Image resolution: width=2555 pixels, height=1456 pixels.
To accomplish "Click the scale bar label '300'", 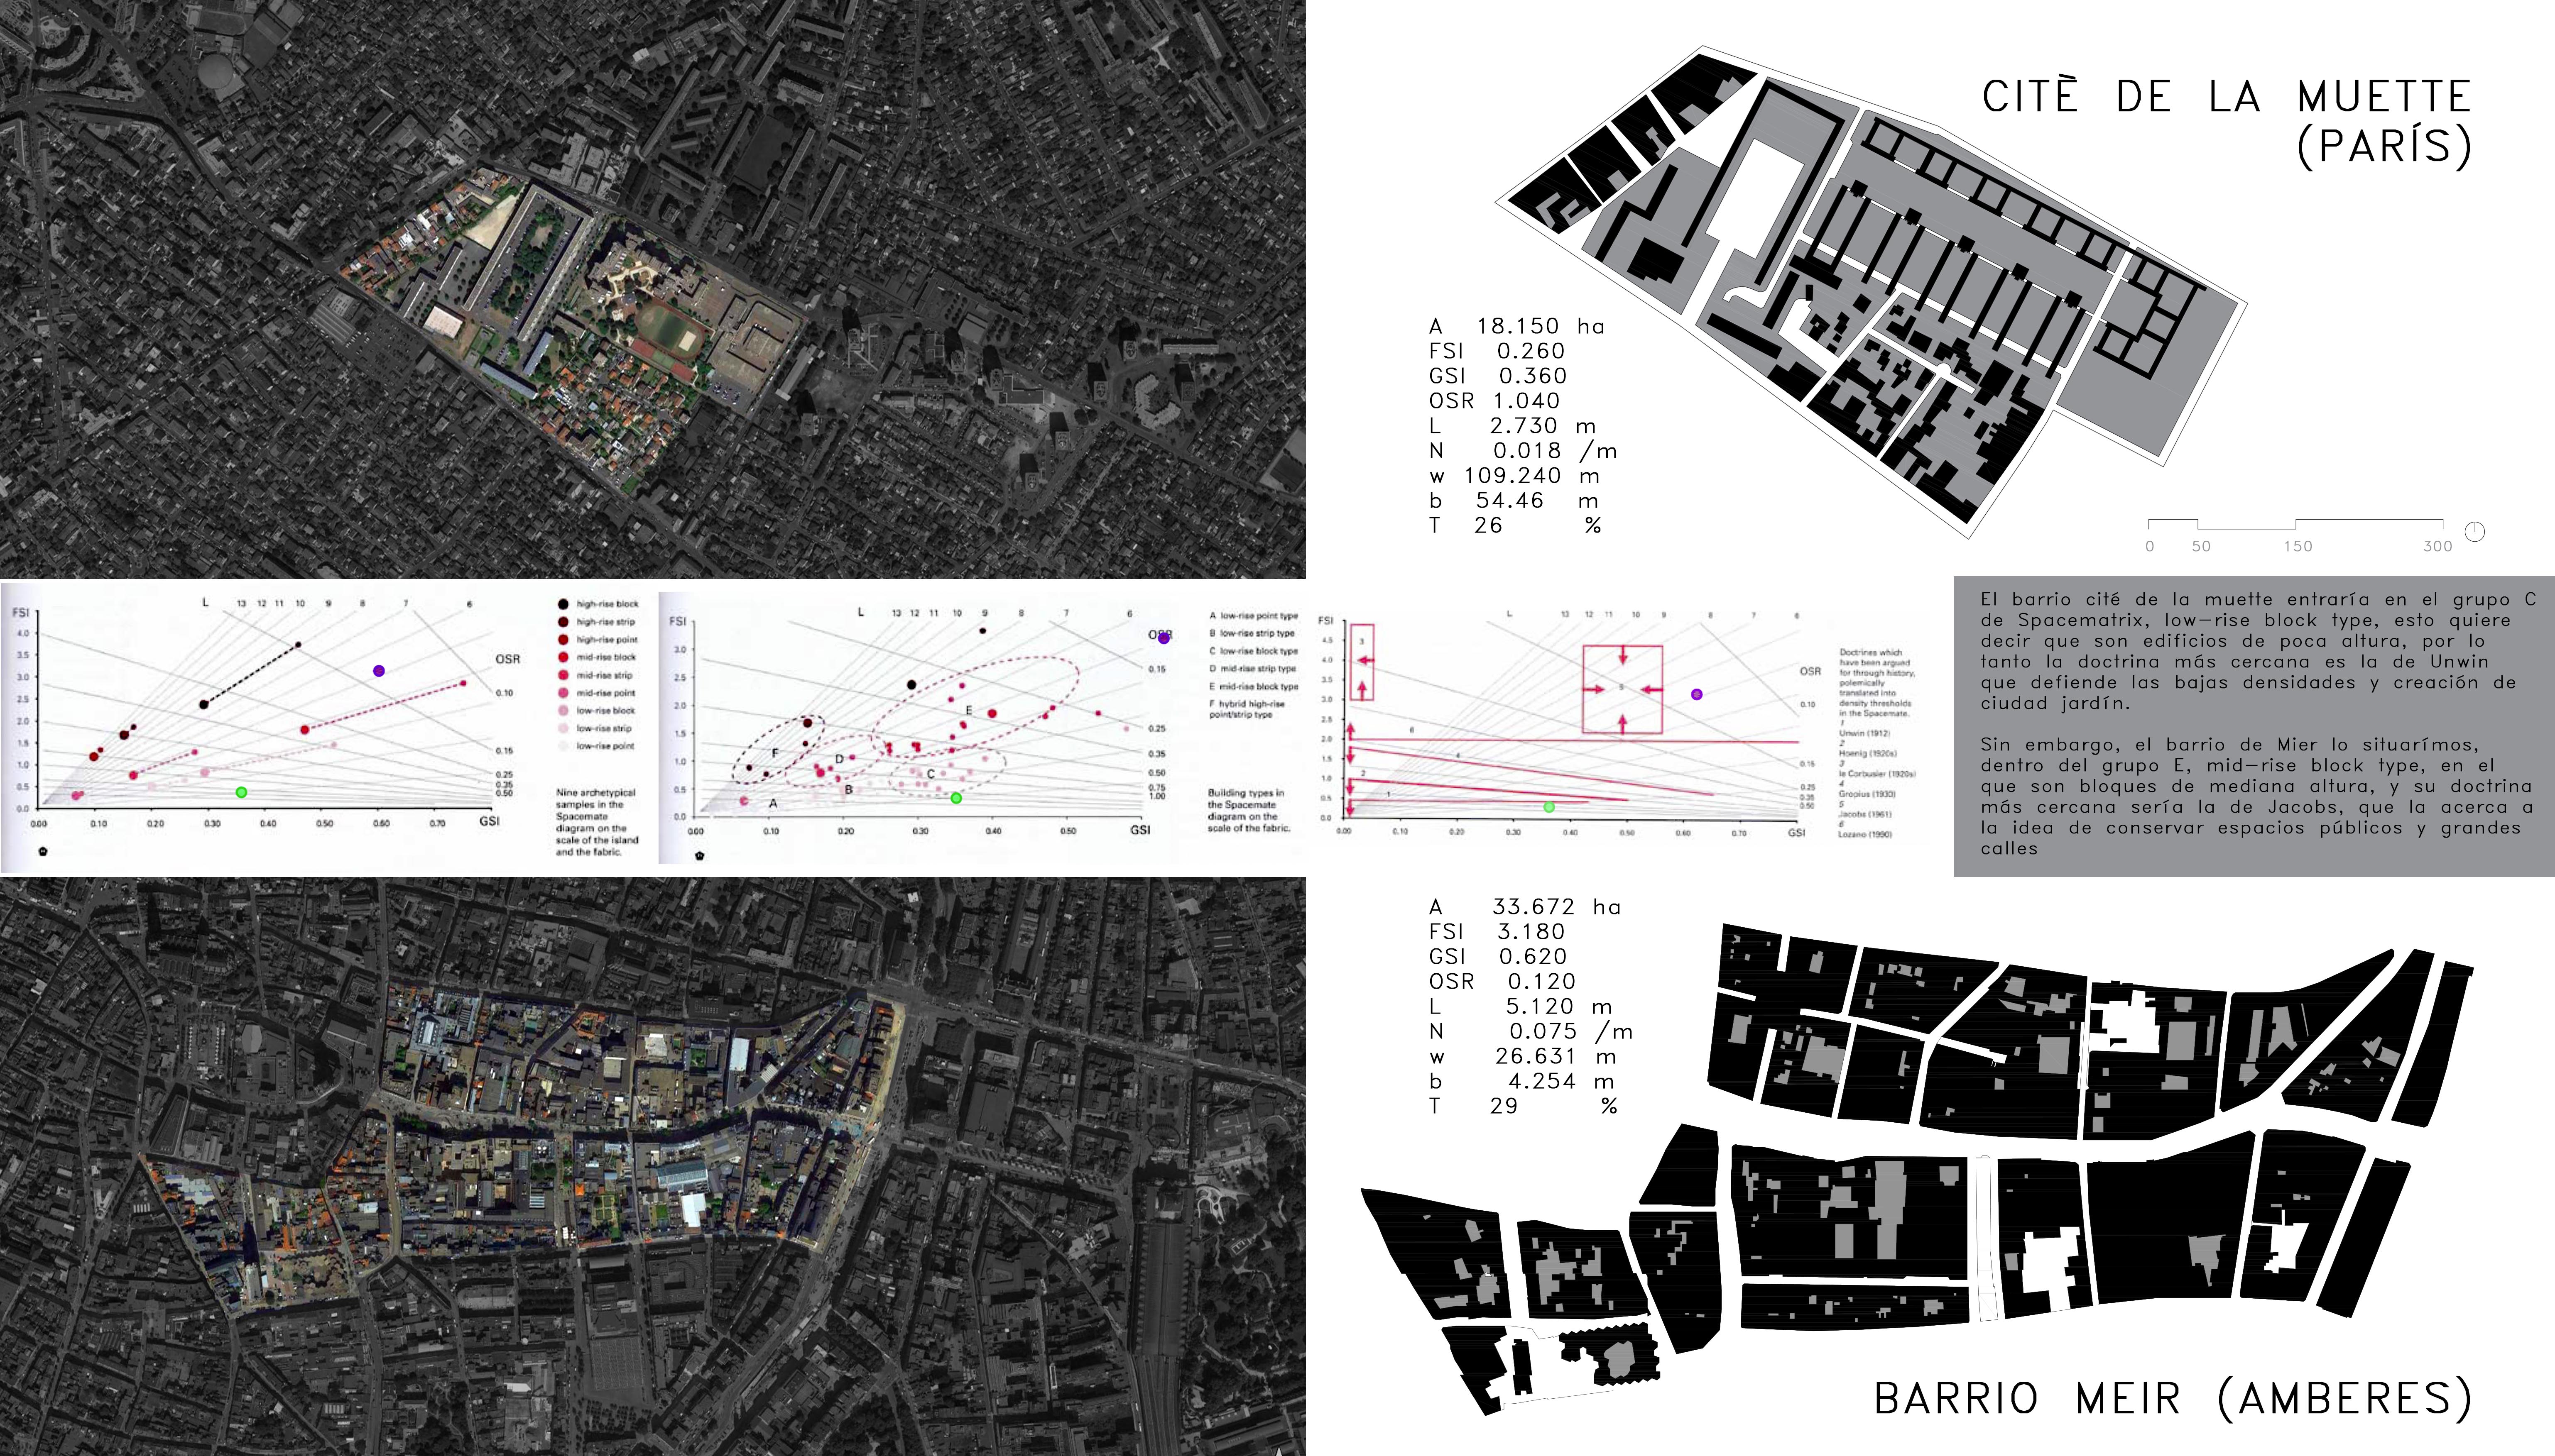I will (2437, 546).
